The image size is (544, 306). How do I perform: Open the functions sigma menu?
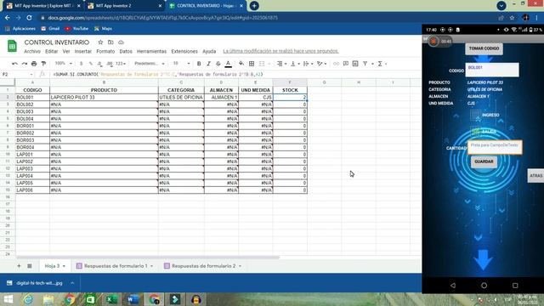click(x=380, y=64)
